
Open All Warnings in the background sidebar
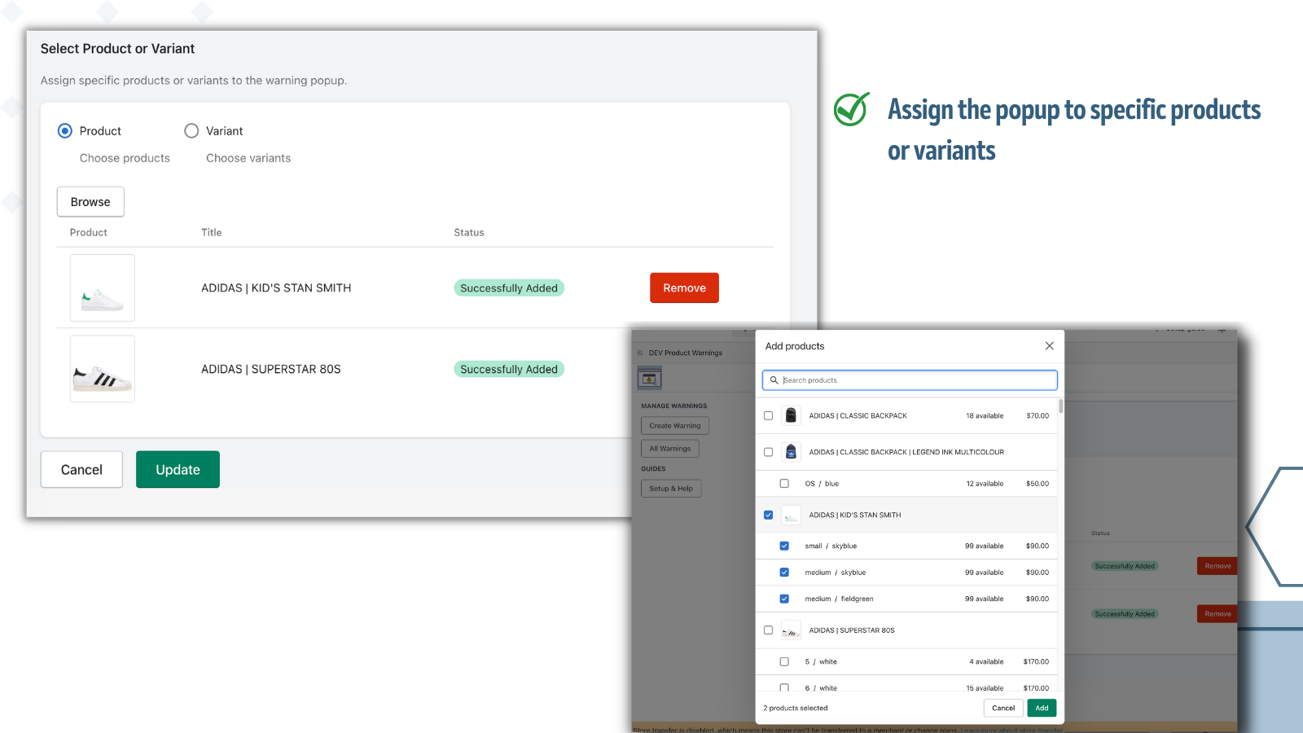(670, 449)
